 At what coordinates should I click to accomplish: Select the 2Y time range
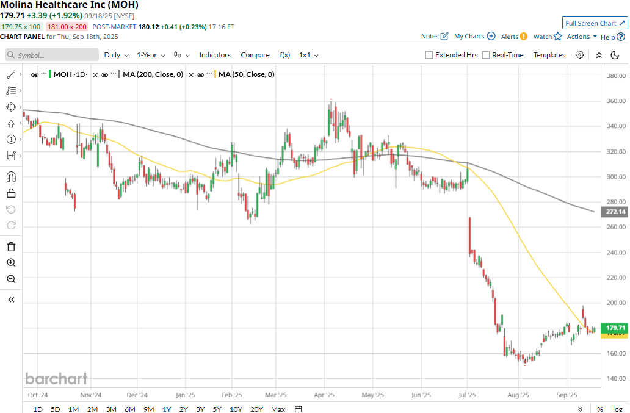click(184, 409)
